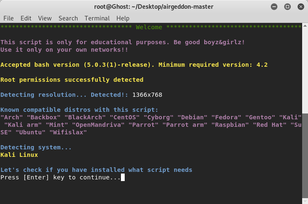
Task: Click the "OpenMandriva" distro name
Action: [98, 125]
